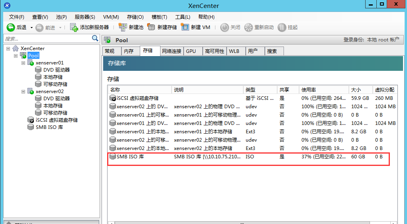The image size is (407, 224).
Task: Select DVD 驱动器 under xenserver01
Action: 57,70
